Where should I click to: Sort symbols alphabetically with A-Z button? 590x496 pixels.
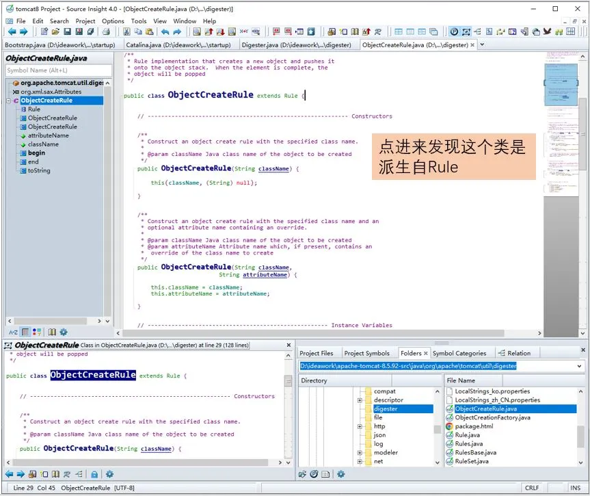click(13, 332)
